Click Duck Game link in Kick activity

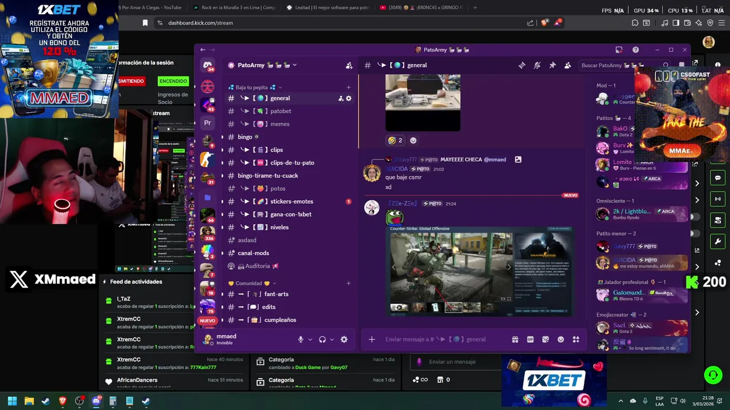307,367
